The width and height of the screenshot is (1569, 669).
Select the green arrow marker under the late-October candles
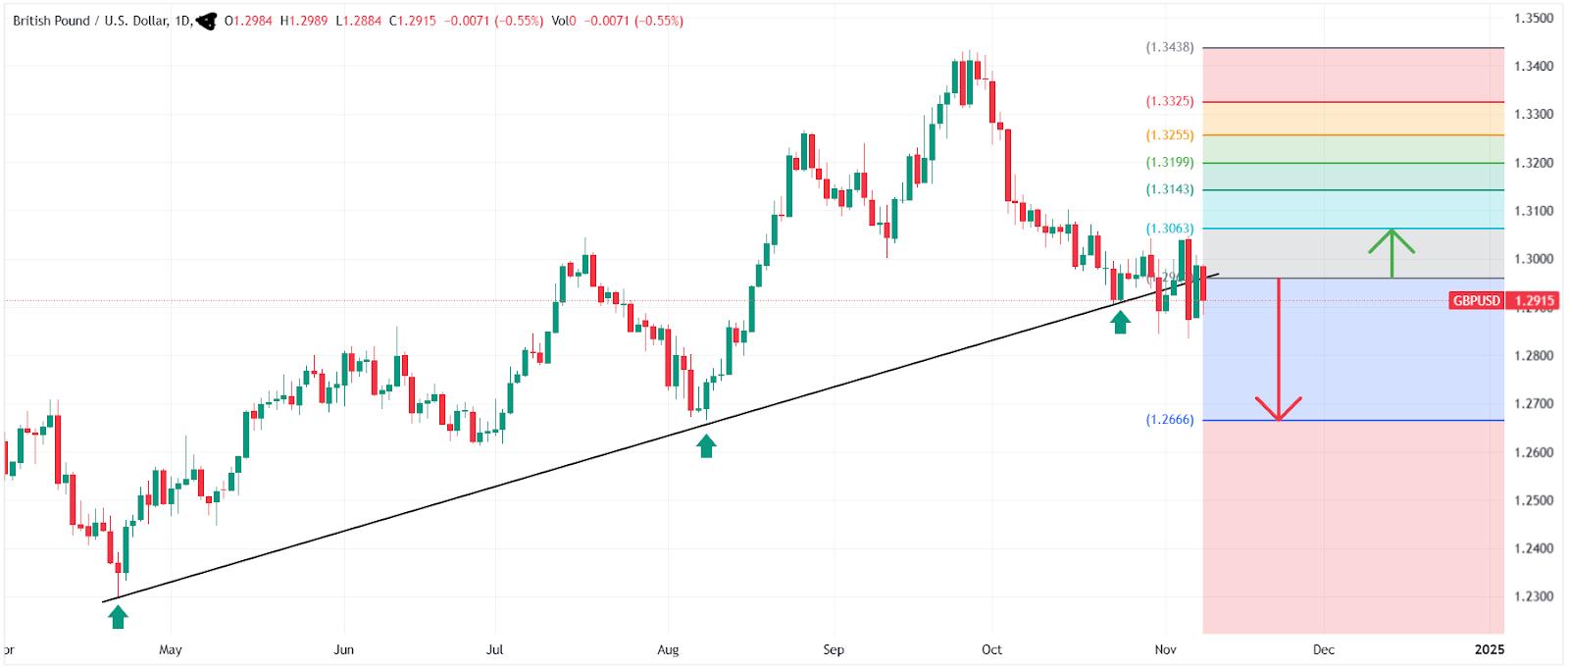pos(1120,322)
